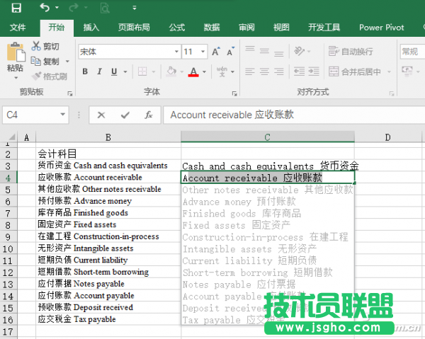
Task: Open the 公式 (Formulas) ribbon tab
Action: [x=177, y=28]
